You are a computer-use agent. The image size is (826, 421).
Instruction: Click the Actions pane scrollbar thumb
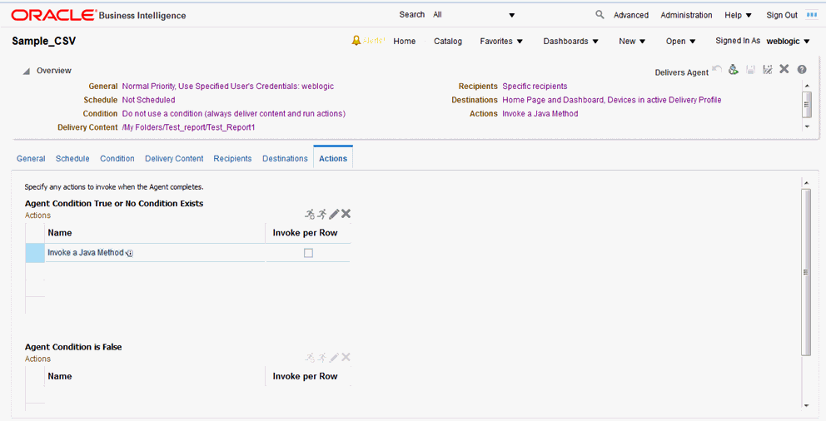coord(806,273)
